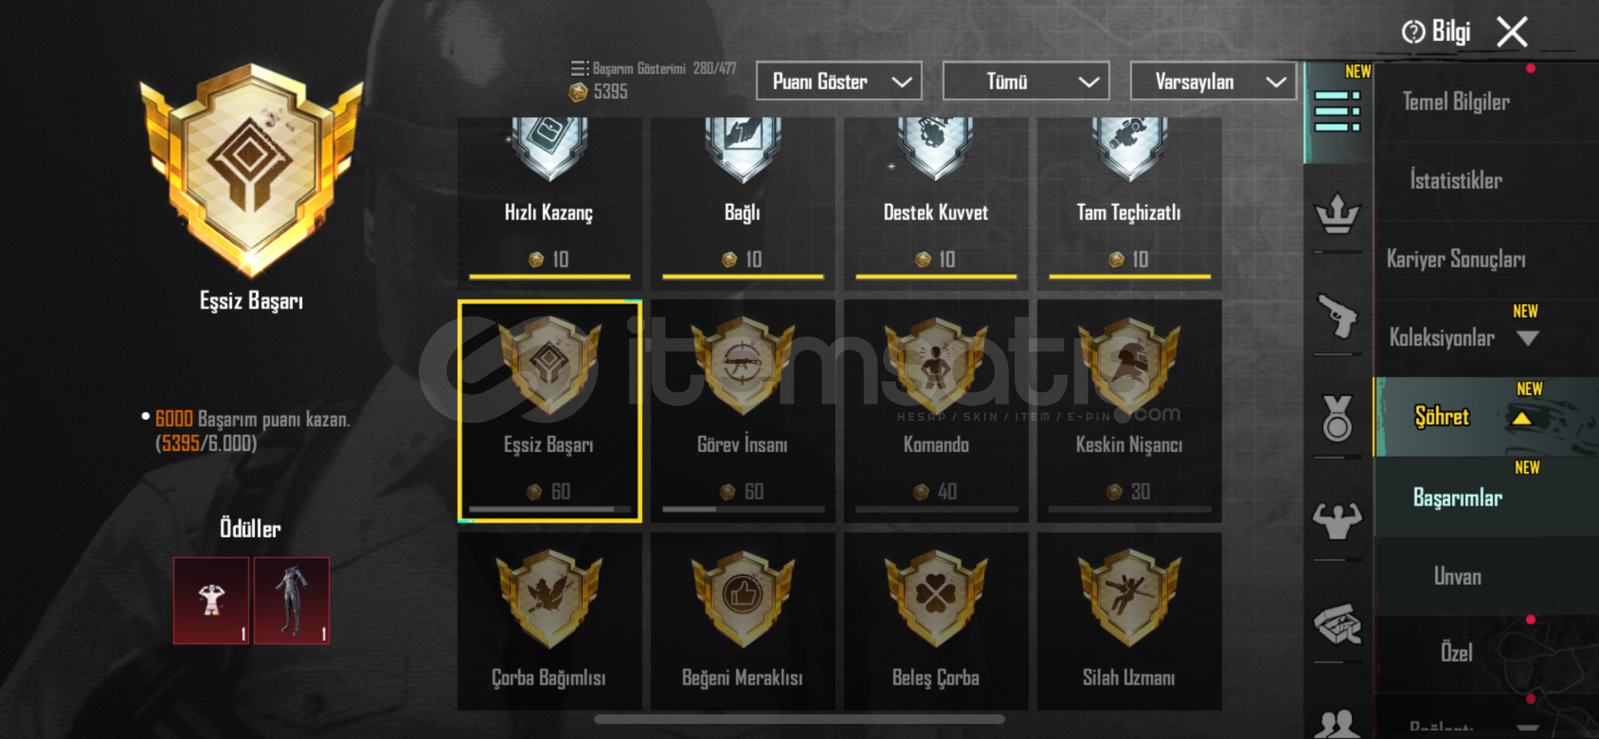The width and height of the screenshot is (1599, 739).
Task: Select the muscular figure sidebar icon
Action: pyautogui.click(x=1336, y=521)
